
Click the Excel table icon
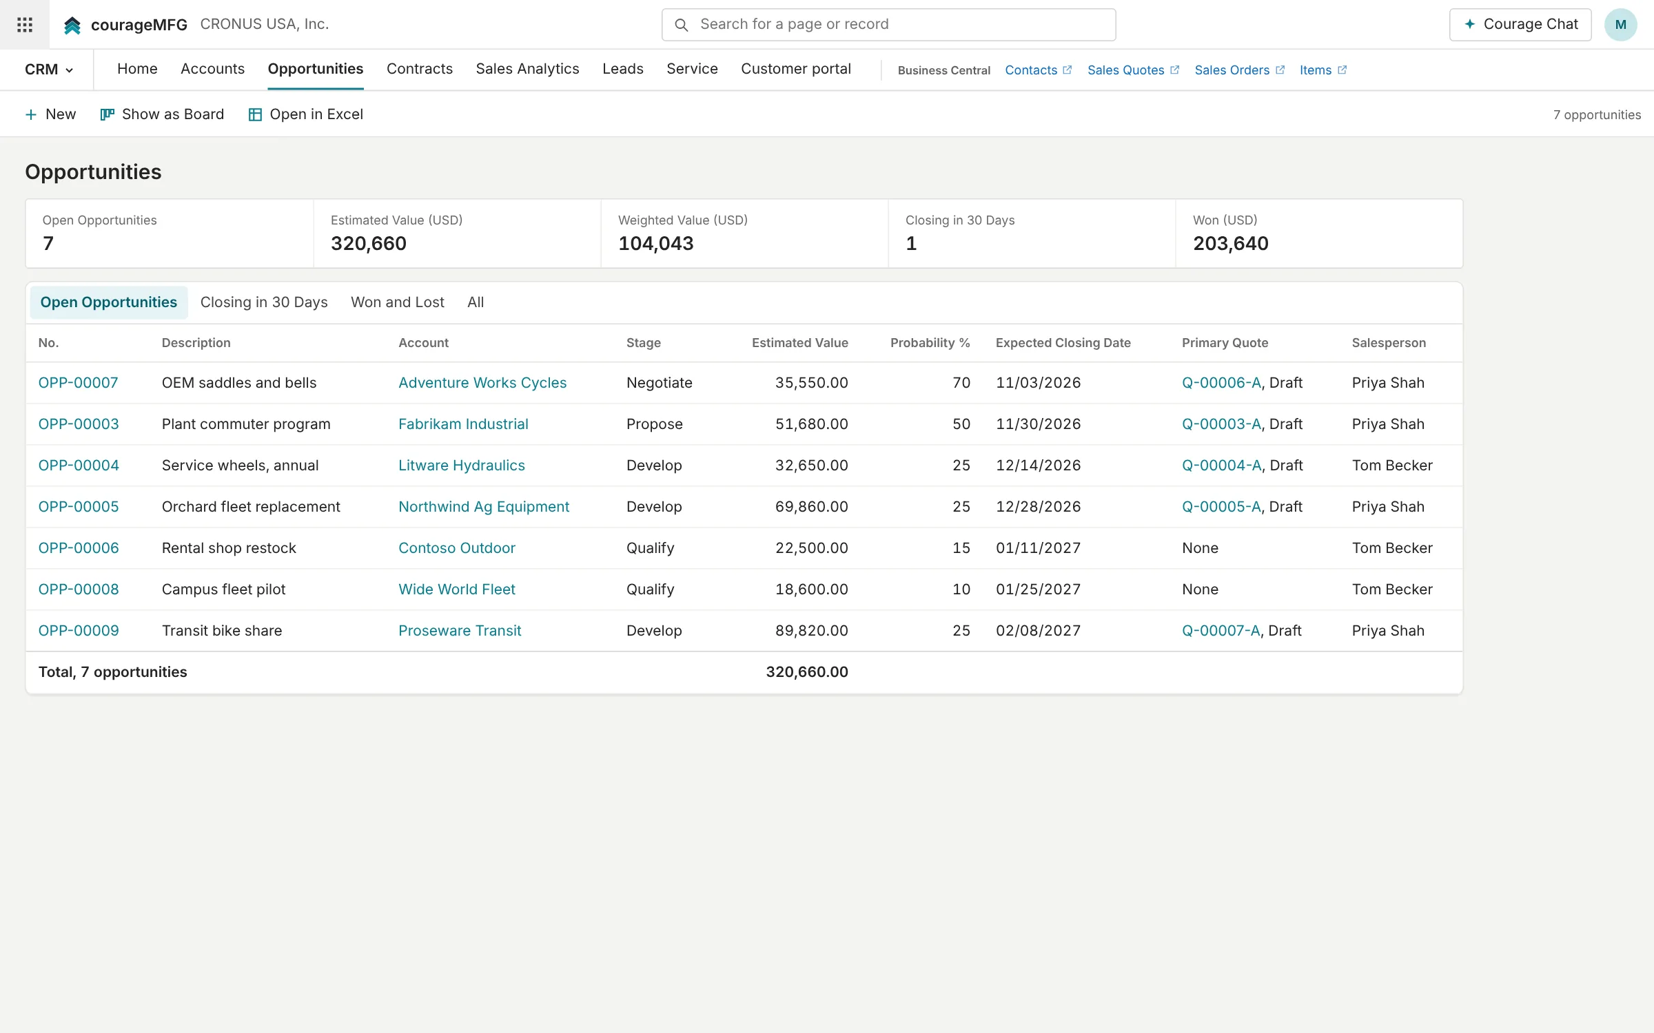255,115
